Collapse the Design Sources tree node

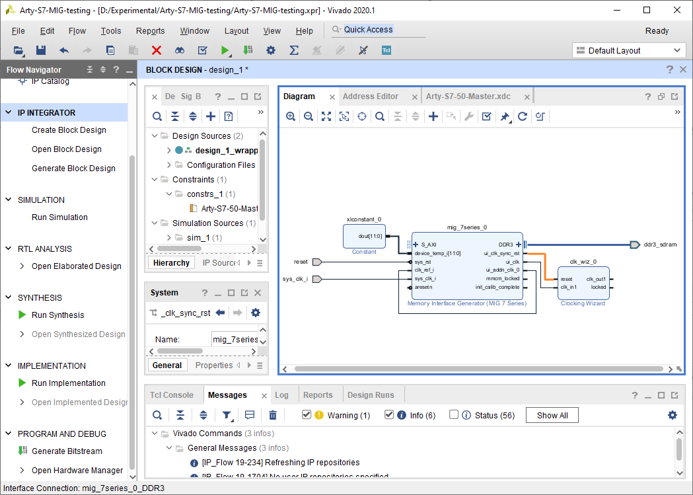(x=154, y=135)
